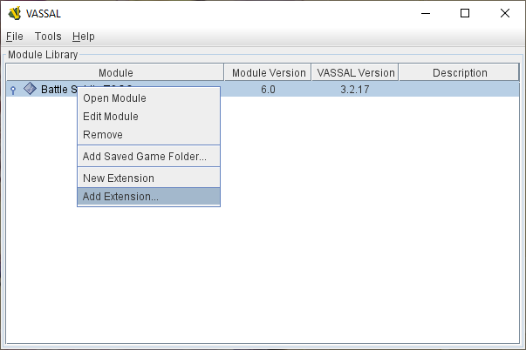The height and width of the screenshot is (350, 526).
Task: Click the Description column header
Action: 459,72
